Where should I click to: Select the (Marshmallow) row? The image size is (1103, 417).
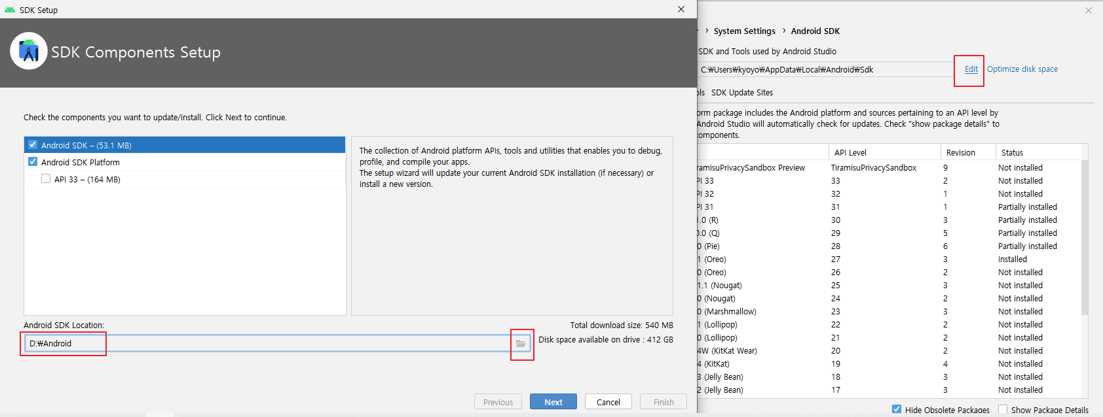coord(889,312)
